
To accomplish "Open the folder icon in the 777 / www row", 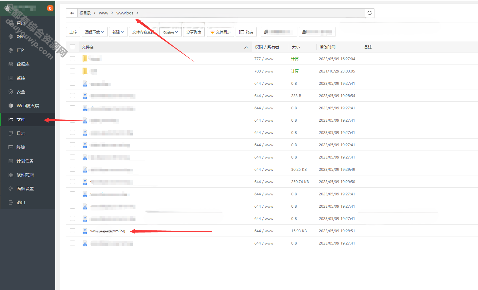I will coord(85,59).
